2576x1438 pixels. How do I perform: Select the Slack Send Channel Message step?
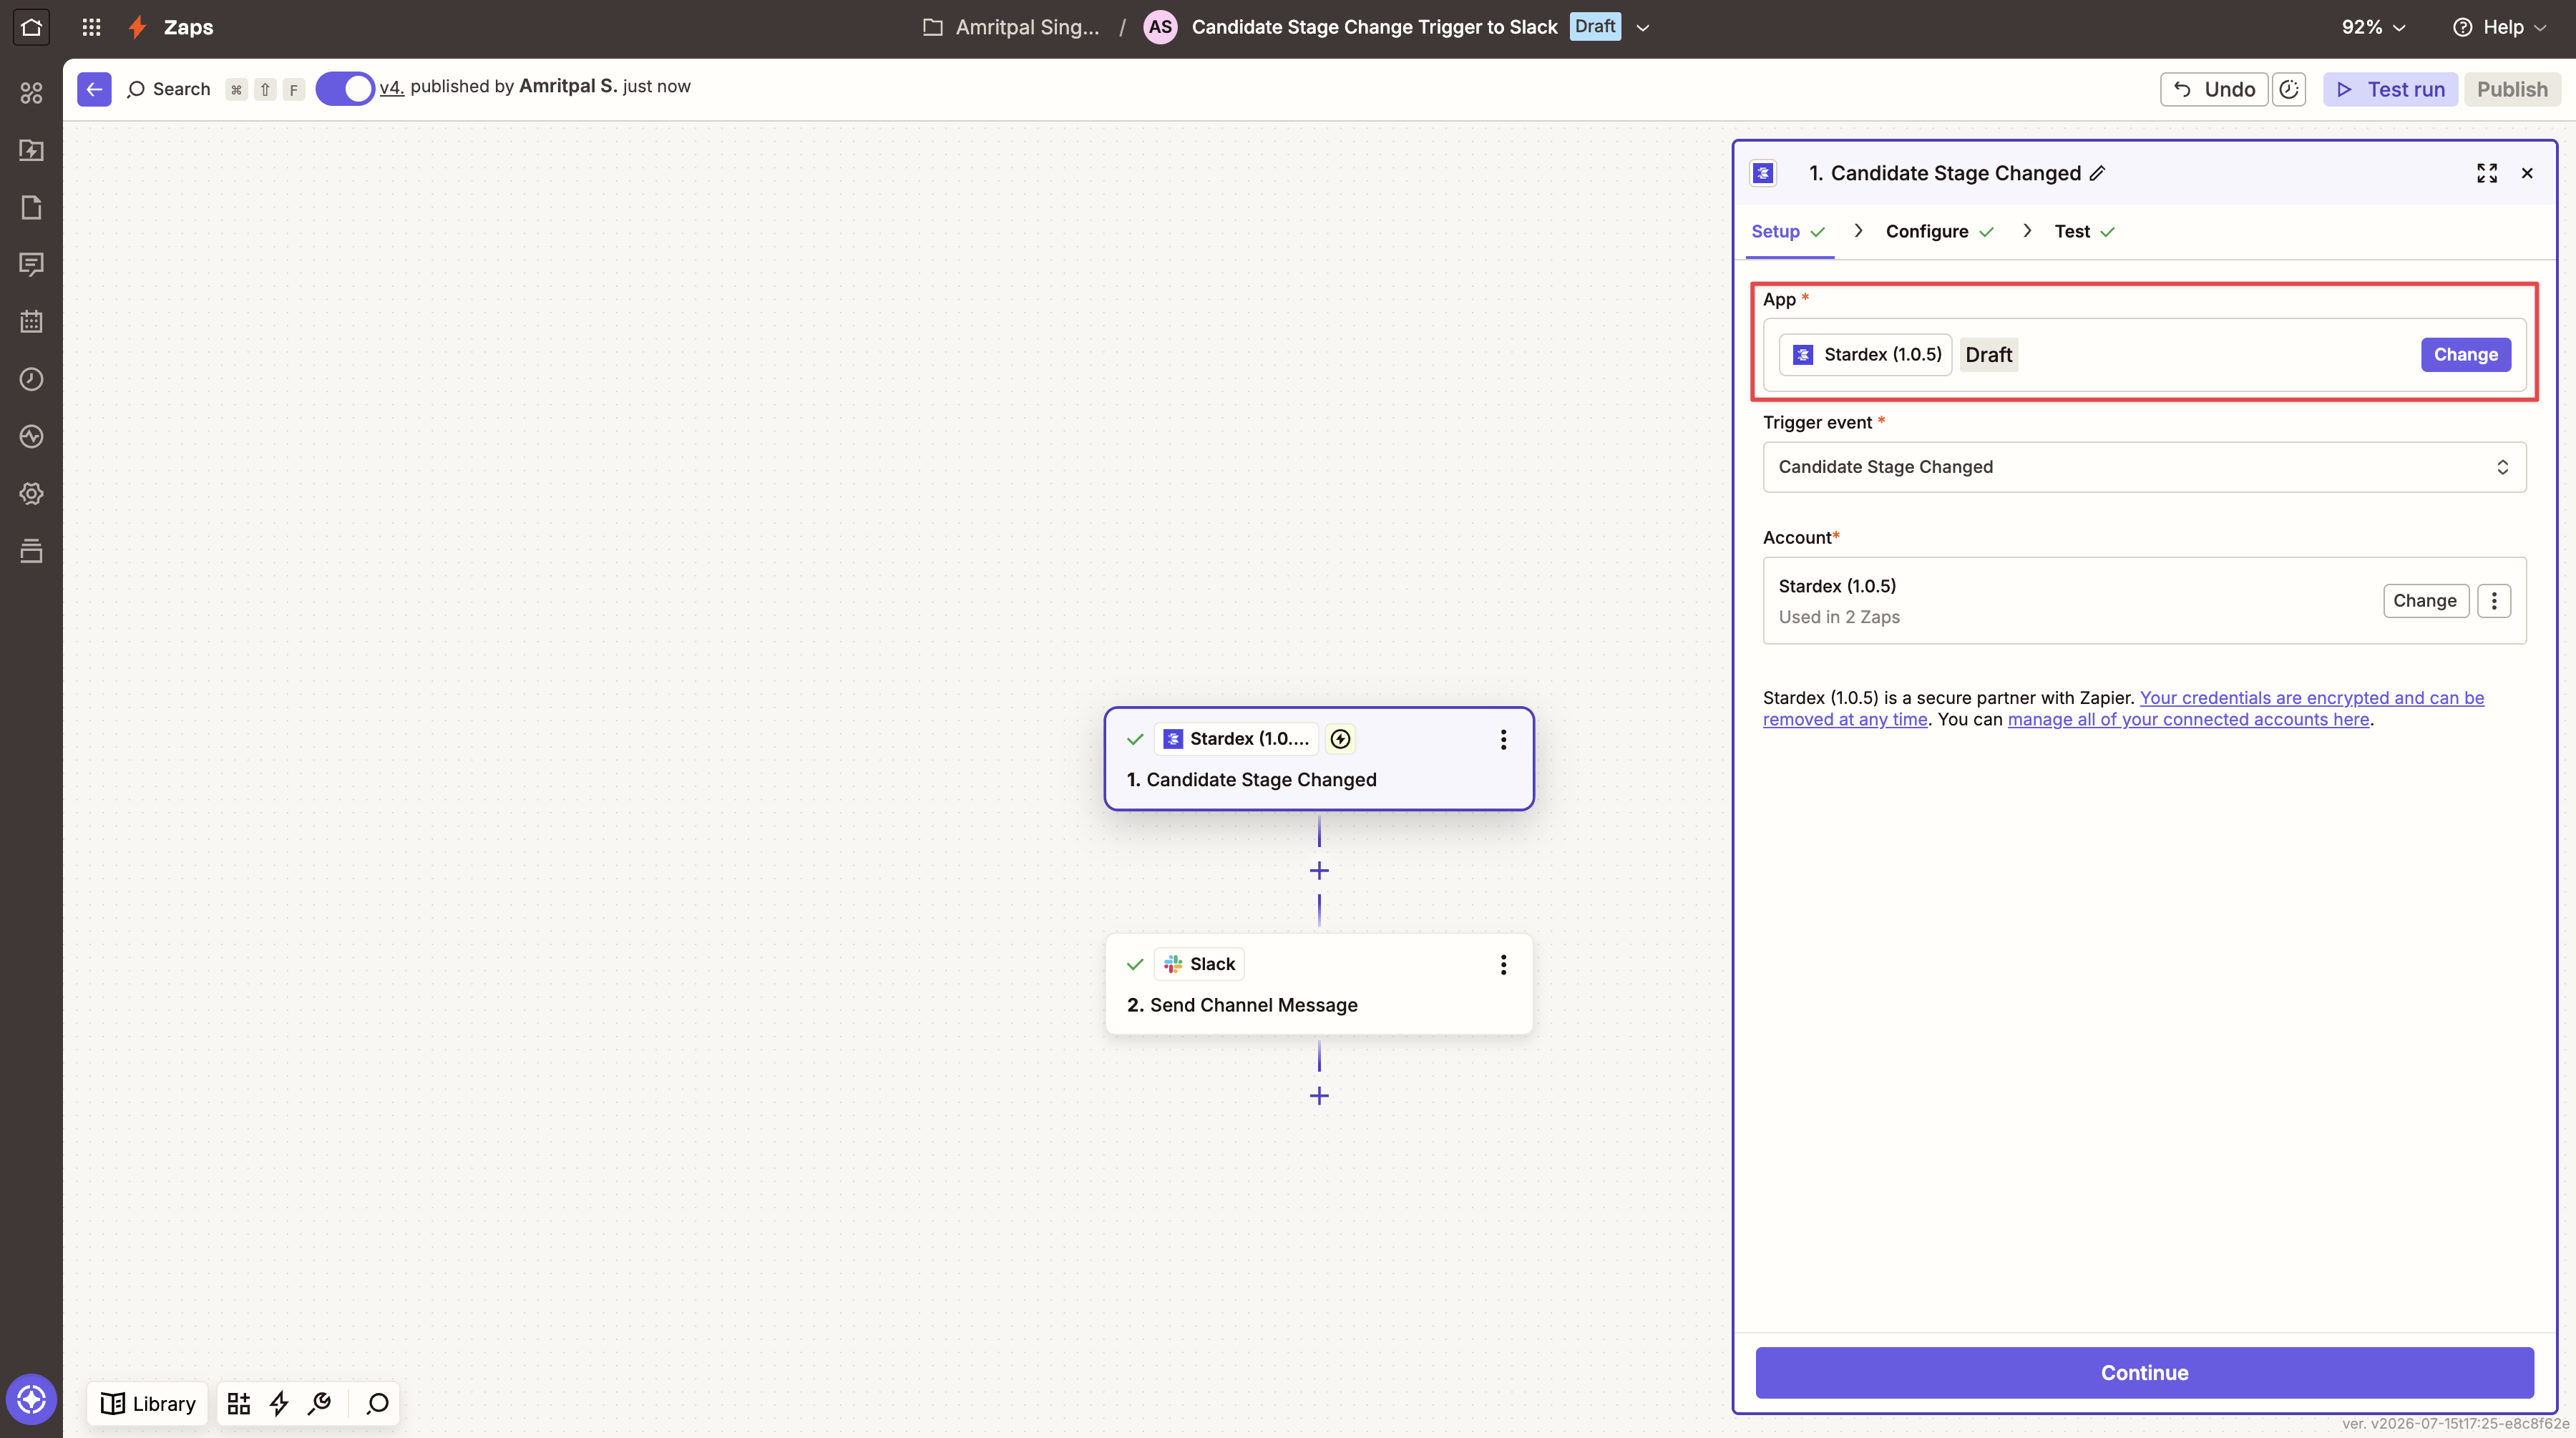[x=1319, y=984]
